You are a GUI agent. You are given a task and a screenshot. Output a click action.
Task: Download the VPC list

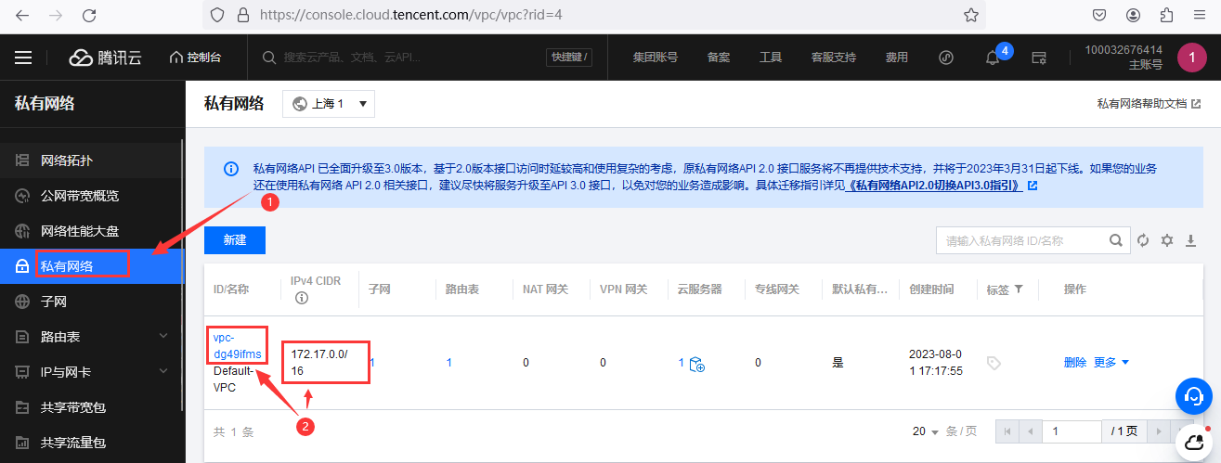(1191, 240)
